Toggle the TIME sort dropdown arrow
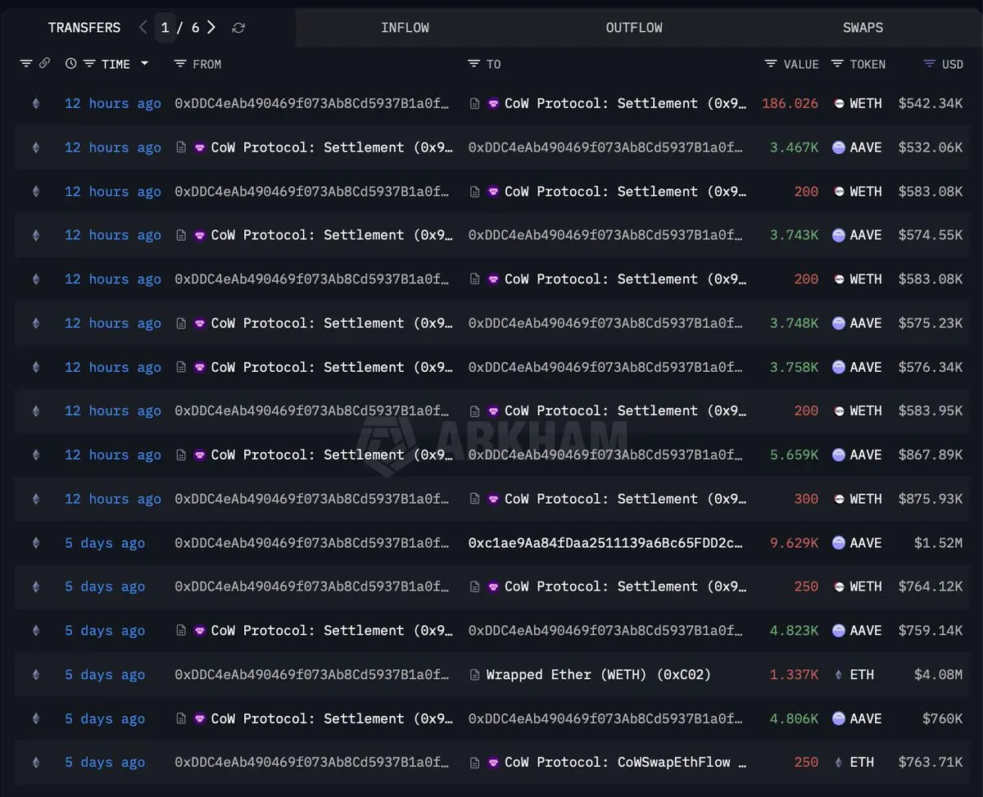Viewport: 983px width, 797px height. (145, 64)
